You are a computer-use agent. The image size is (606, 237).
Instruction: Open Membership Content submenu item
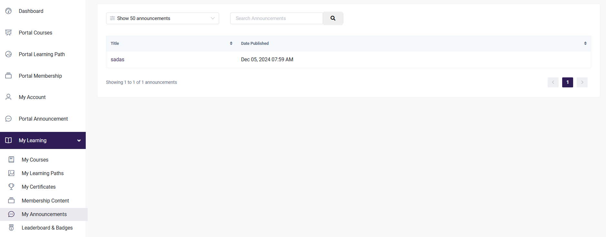tap(45, 201)
